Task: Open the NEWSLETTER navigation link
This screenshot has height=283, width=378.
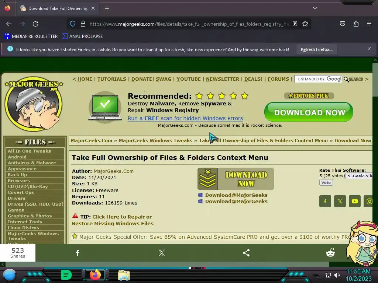Action: click(x=223, y=79)
